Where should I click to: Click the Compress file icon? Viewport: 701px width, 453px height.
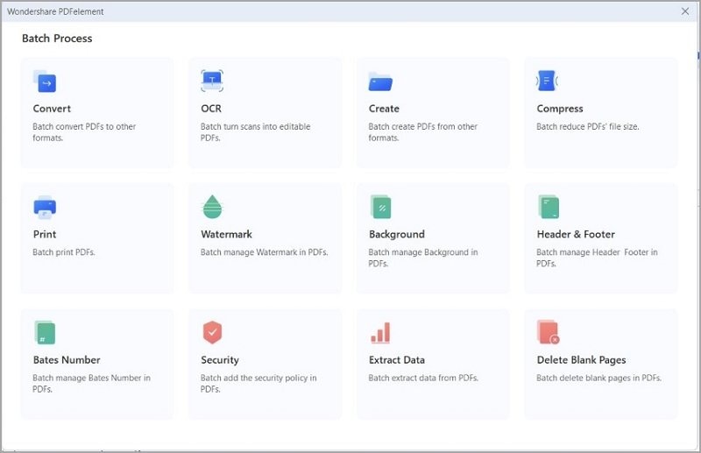(x=547, y=81)
